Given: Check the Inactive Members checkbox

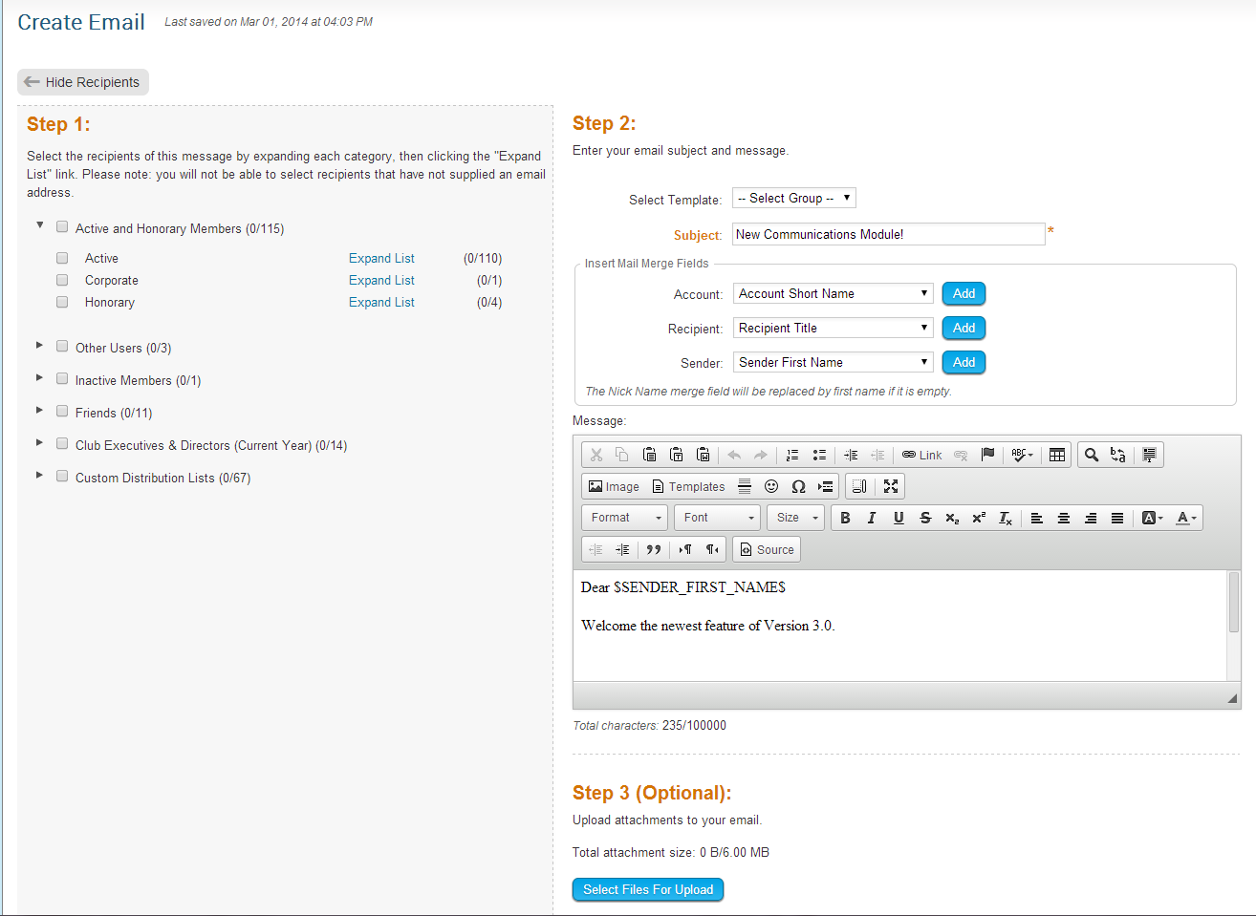Looking at the screenshot, I should coord(62,379).
